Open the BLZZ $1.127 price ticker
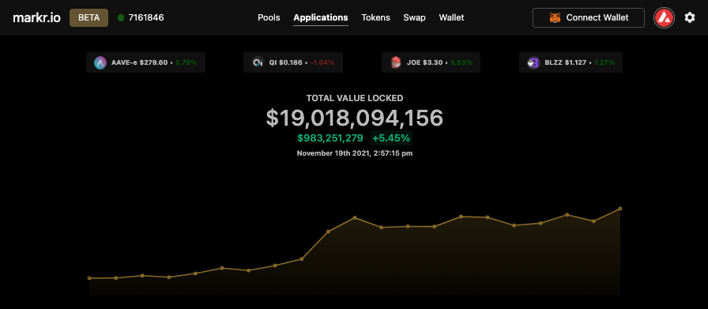 click(571, 62)
